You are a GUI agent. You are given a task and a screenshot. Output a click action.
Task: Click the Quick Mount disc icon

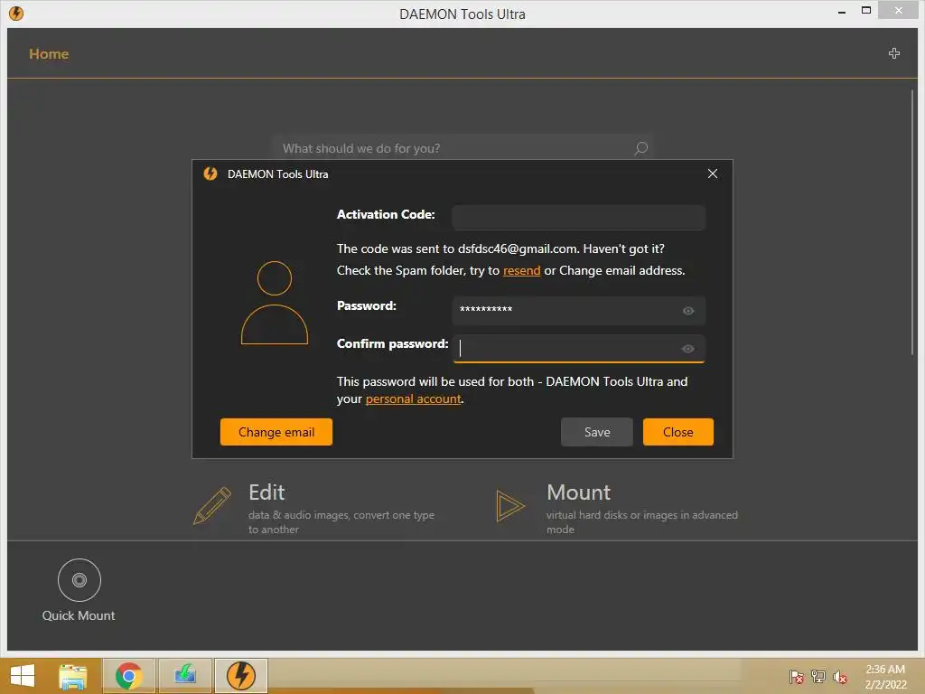coord(79,580)
